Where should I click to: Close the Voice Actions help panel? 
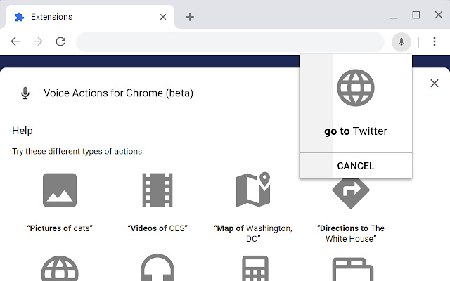pos(434,84)
